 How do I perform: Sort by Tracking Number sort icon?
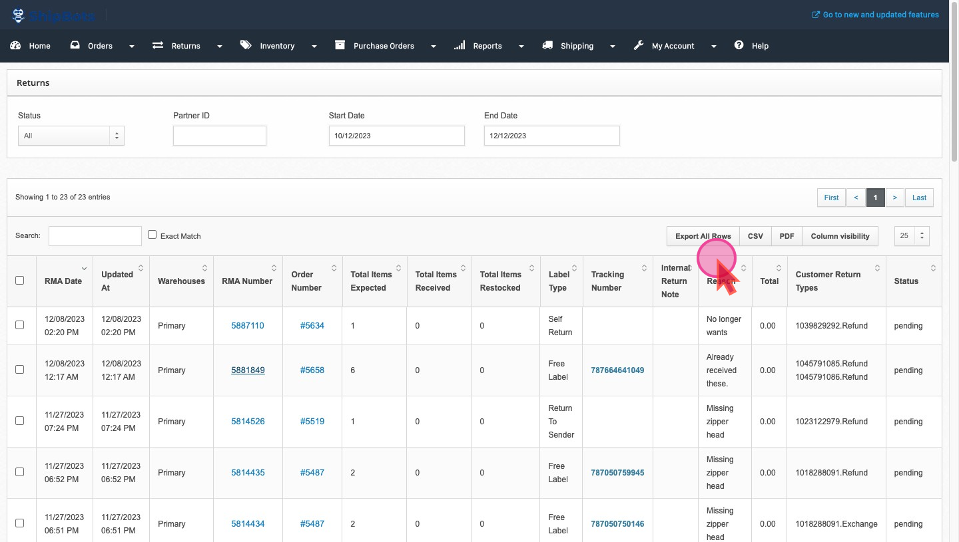tap(644, 268)
